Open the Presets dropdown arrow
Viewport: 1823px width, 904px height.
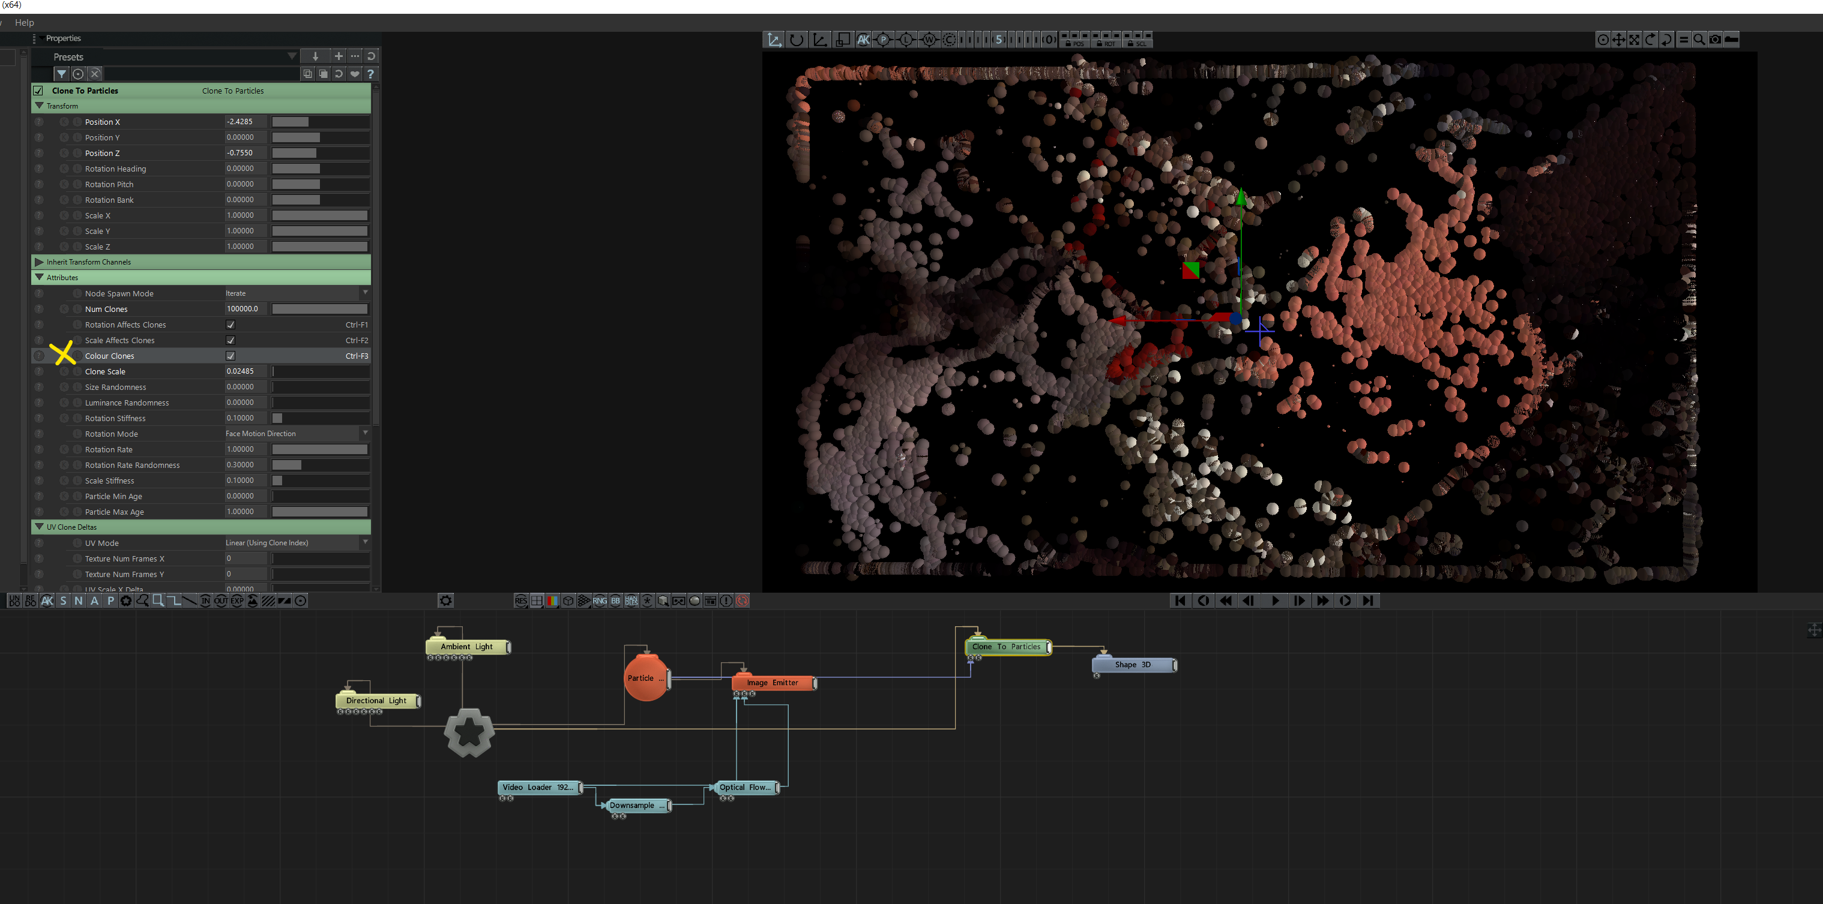[x=292, y=56]
